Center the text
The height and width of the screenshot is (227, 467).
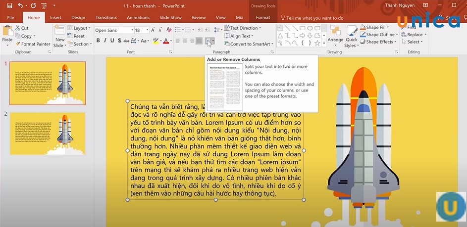tap(185, 41)
